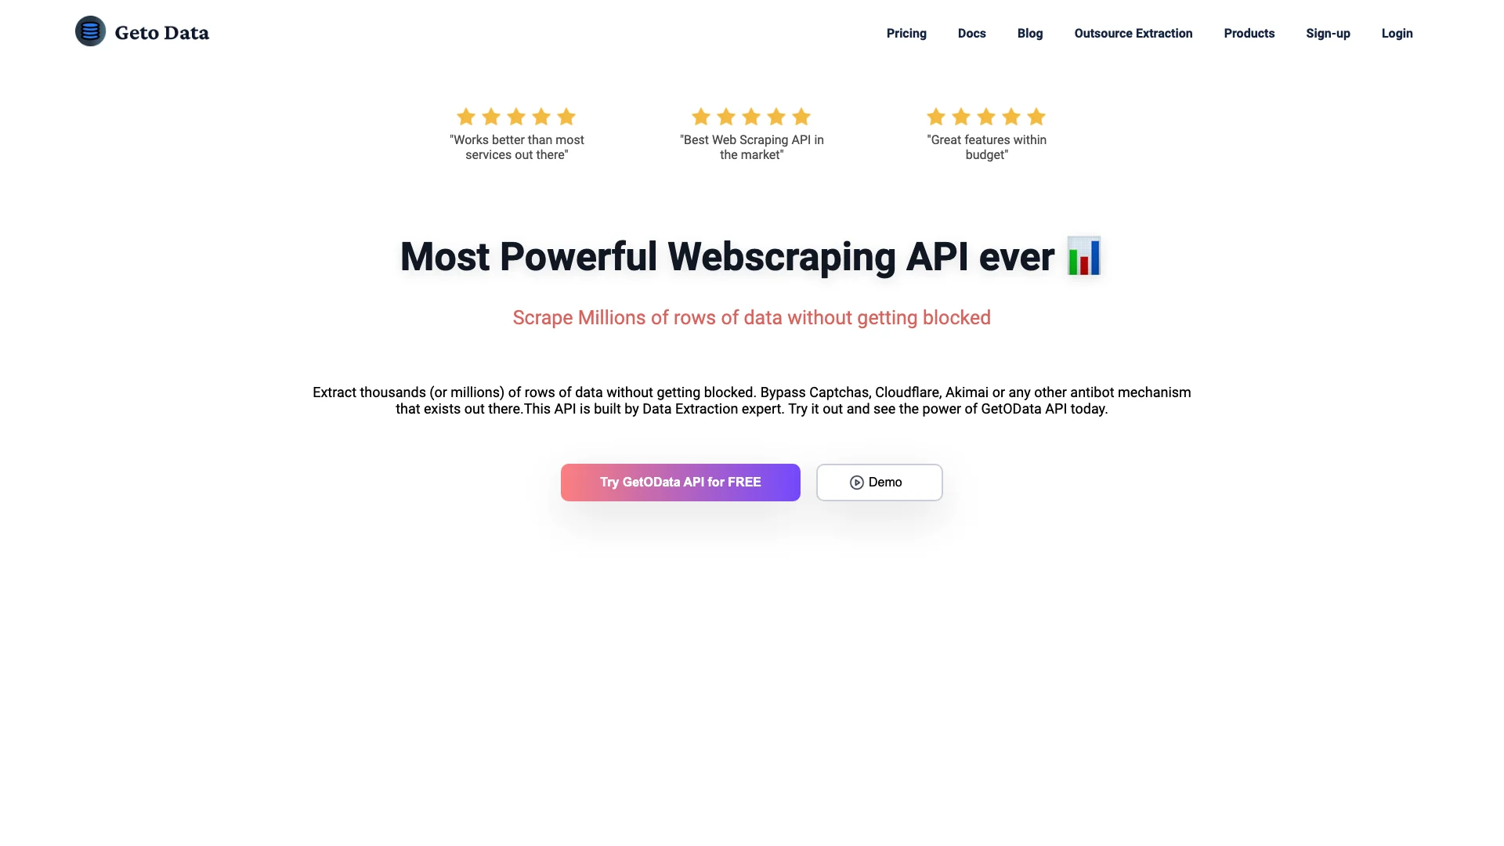Click the third set star rating icon
Image resolution: width=1504 pixels, height=846 pixels.
coord(986,117)
